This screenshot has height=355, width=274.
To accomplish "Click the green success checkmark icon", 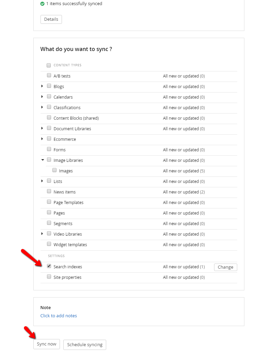I will pyautogui.click(x=42, y=4).
